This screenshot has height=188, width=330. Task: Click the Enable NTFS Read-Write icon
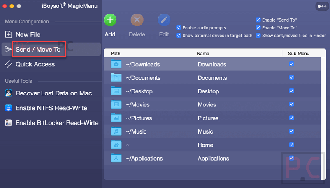click(x=8, y=108)
